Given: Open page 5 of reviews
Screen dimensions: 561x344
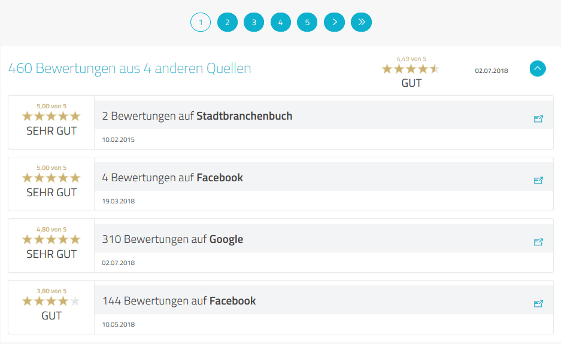Looking at the screenshot, I should click(307, 23).
